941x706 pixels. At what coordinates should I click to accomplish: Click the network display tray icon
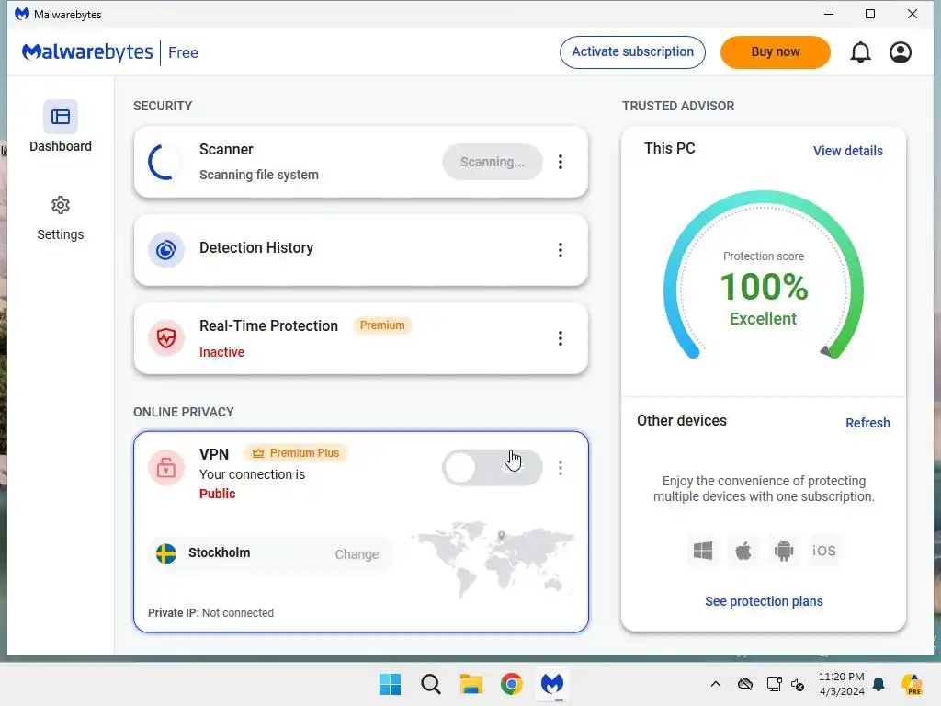[x=774, y=684]
